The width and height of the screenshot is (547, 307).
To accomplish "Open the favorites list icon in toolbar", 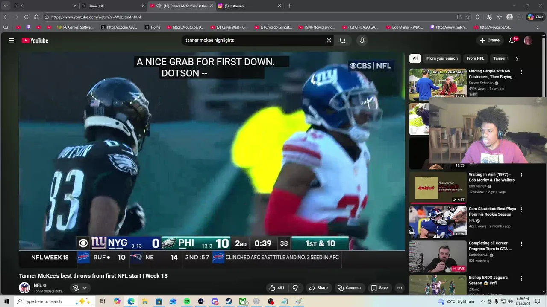I will coord(500,17).
